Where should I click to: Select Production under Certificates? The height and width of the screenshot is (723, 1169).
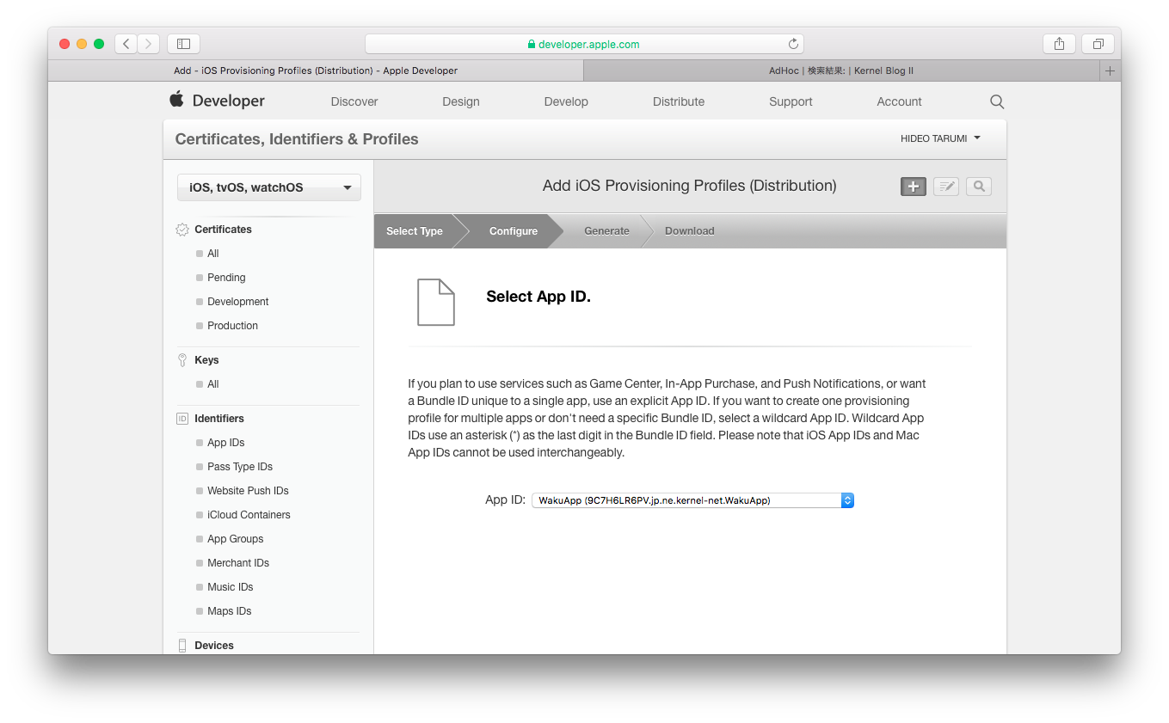point(232,326)
